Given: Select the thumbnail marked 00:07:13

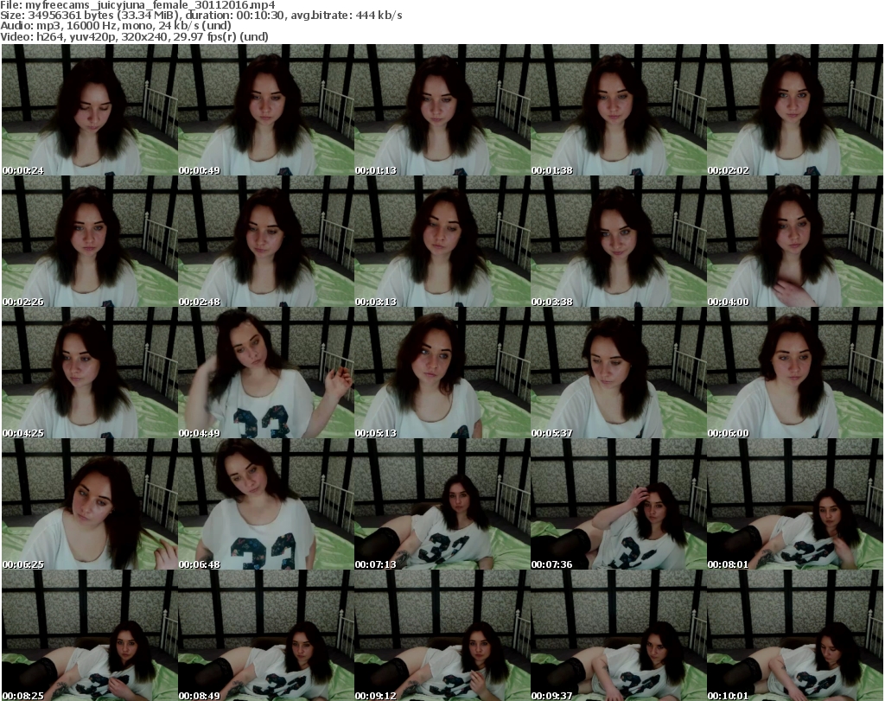Looking at the screenshot, I should (x=442, y=505).
